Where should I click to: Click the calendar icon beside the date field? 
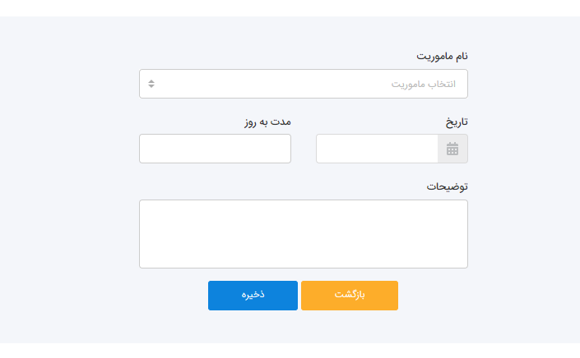point(452,149)
